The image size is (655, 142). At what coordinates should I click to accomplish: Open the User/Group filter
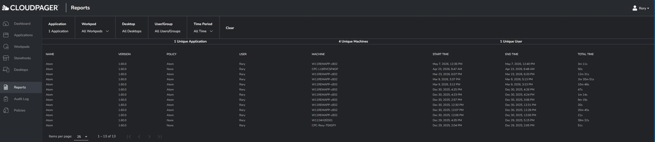tap(167, 28)
